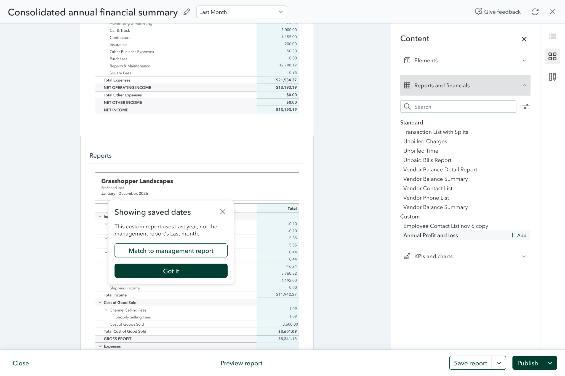
Task: Add the Annual Profit and loss report
Action: click(x=518, y=235)
